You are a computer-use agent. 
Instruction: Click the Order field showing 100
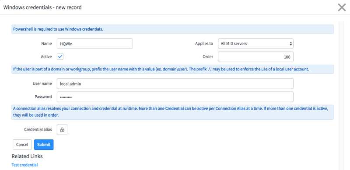click(x=255, y=57)
